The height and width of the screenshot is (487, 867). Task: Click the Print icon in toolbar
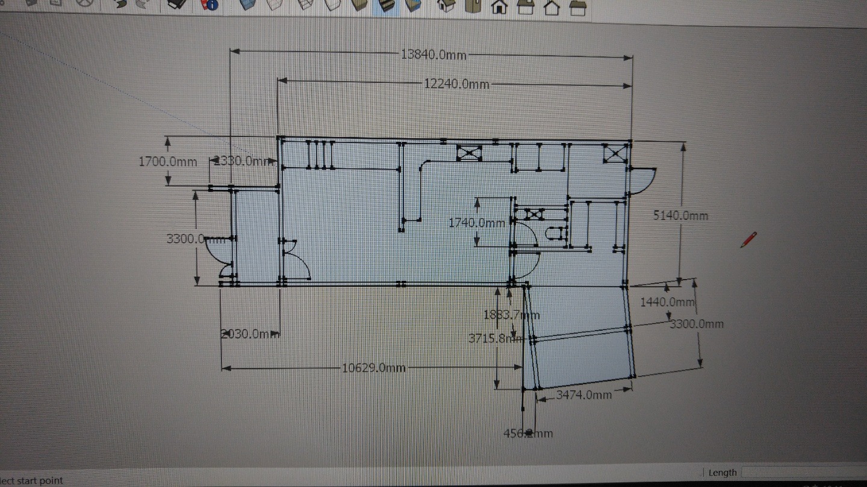pyautogui.click(x=175, y=5)
